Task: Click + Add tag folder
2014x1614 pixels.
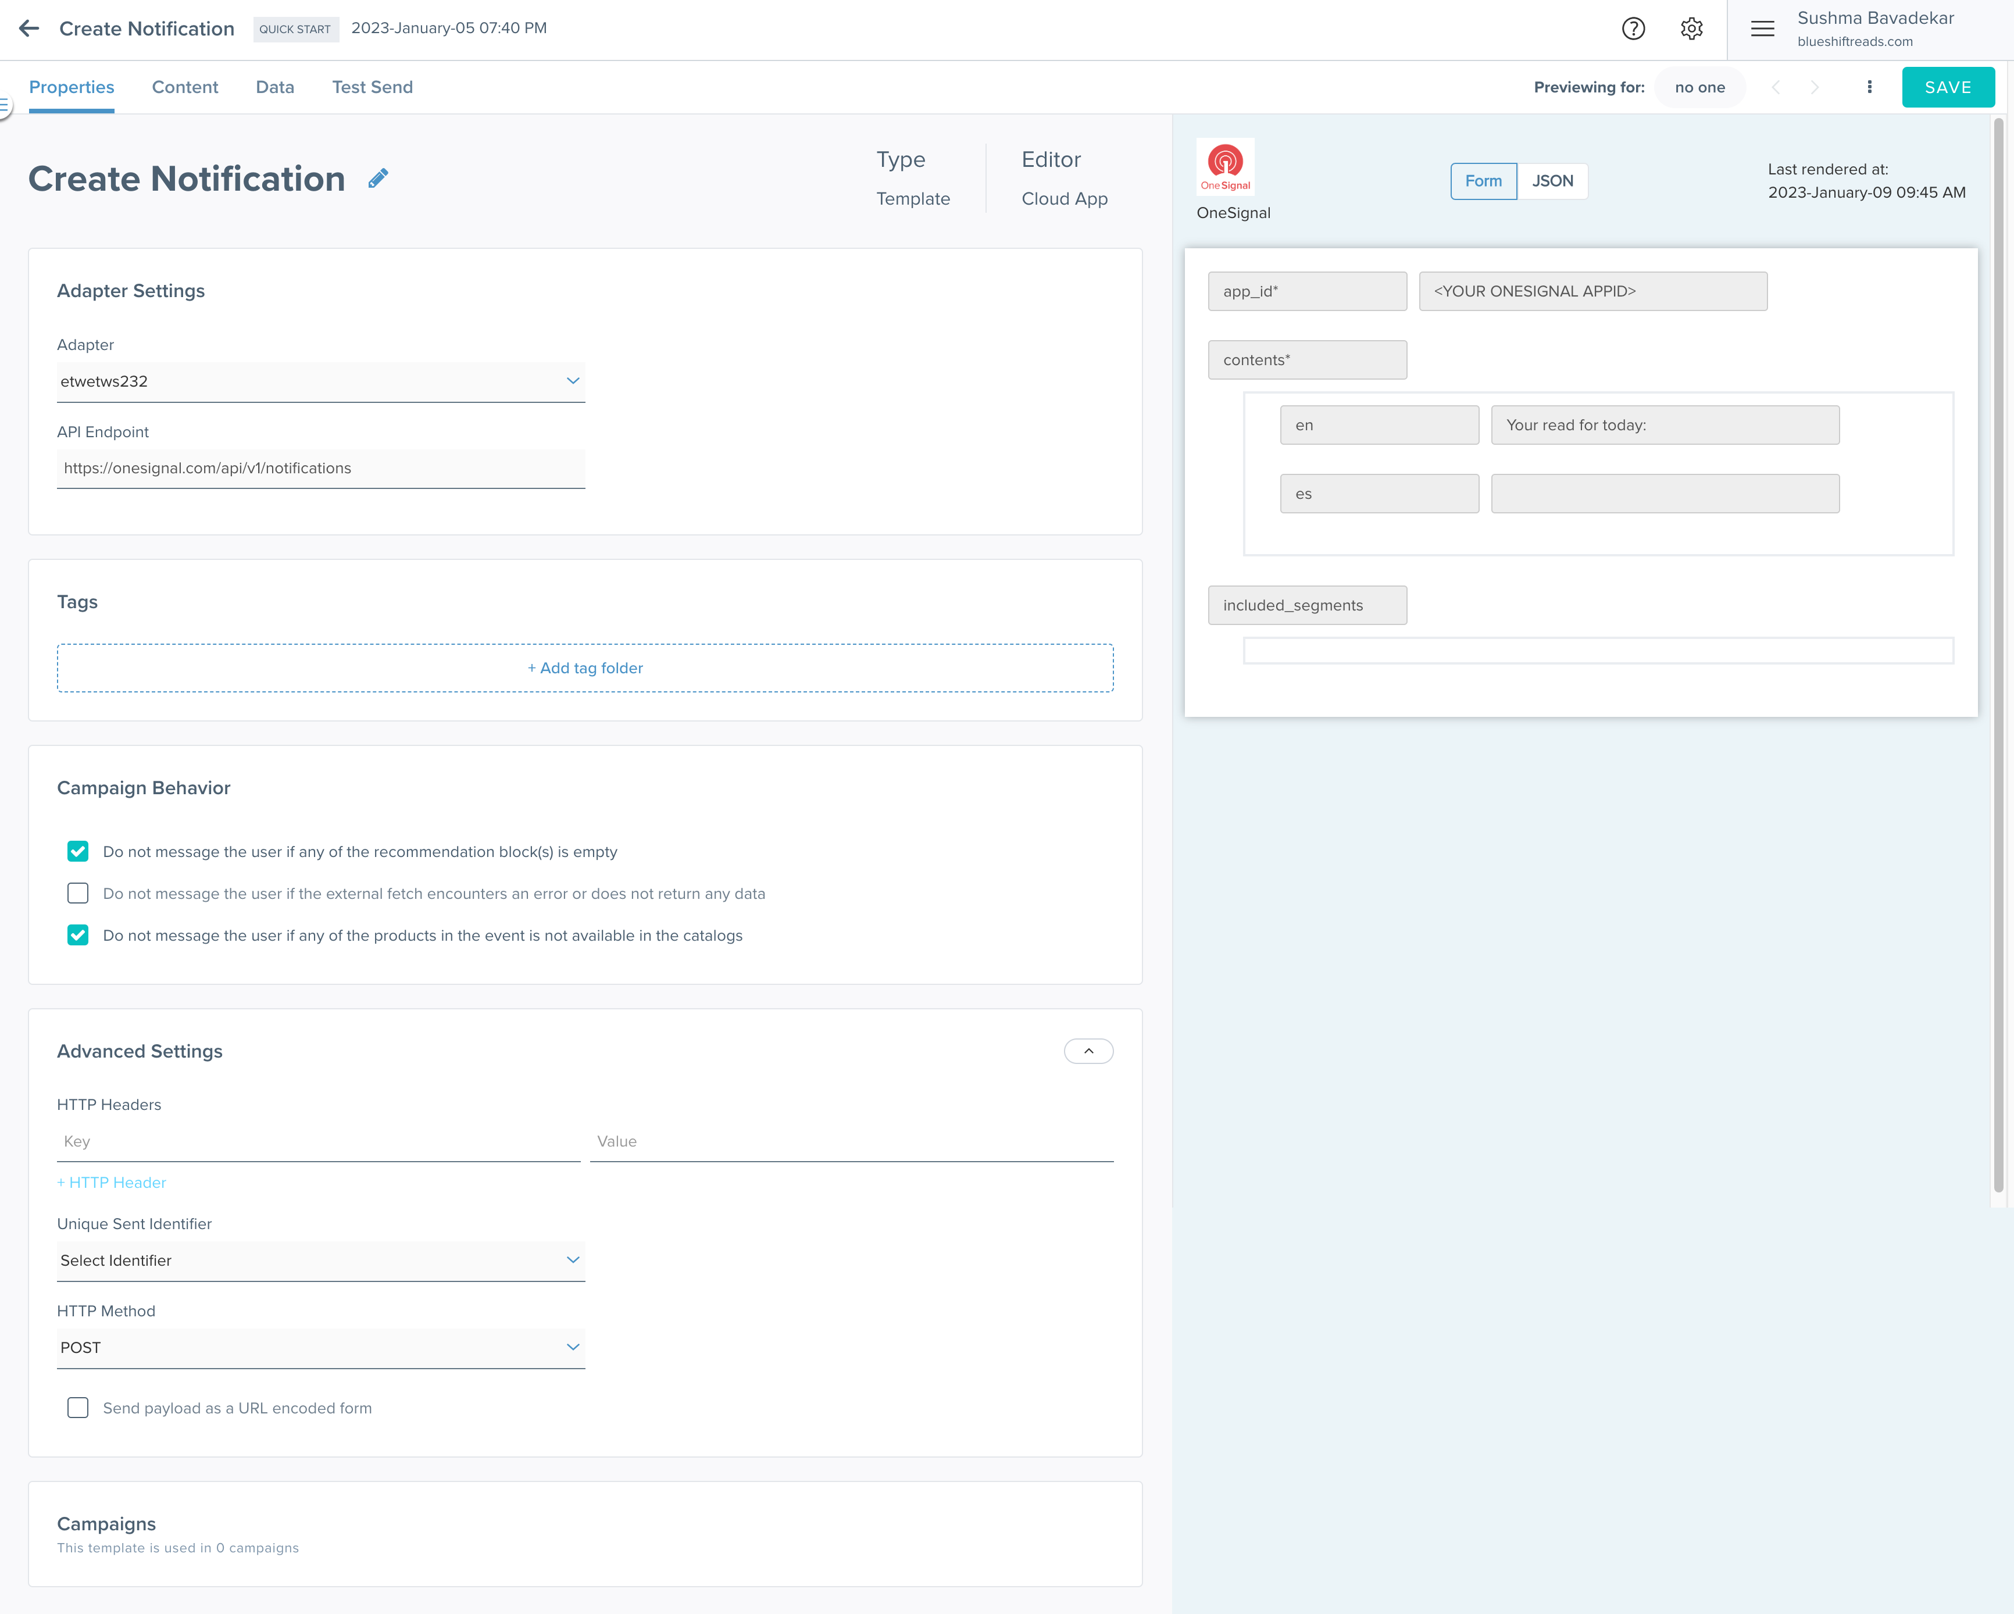Action: click(x=585, y=668)
